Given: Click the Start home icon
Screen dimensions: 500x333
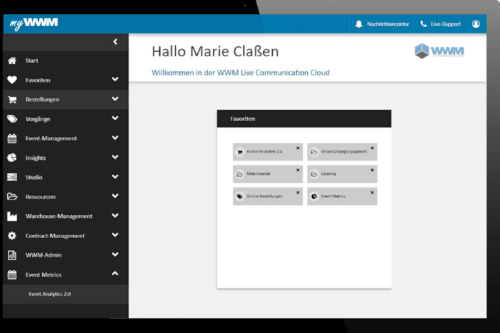Looking at the screenshot, I should click(x=12, y=60).
